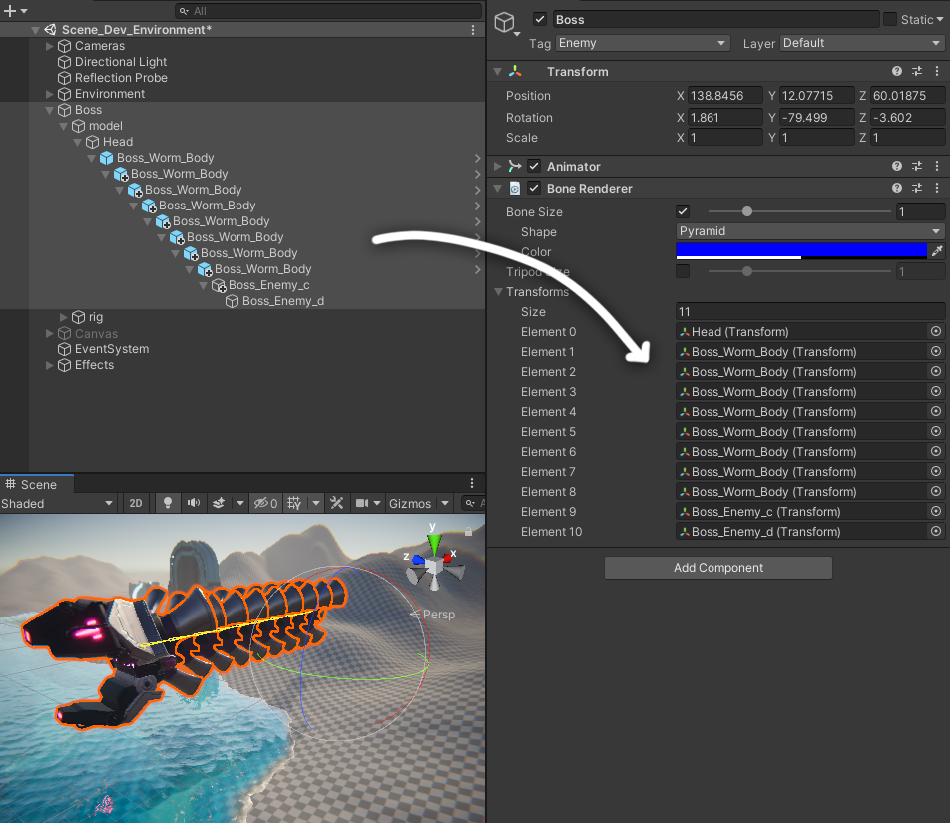
Task: Select Directional Light in the hierarchy
Action: click(120, 62)
